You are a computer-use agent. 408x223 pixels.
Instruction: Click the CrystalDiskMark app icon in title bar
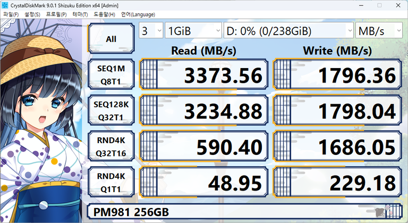point(5,5)
